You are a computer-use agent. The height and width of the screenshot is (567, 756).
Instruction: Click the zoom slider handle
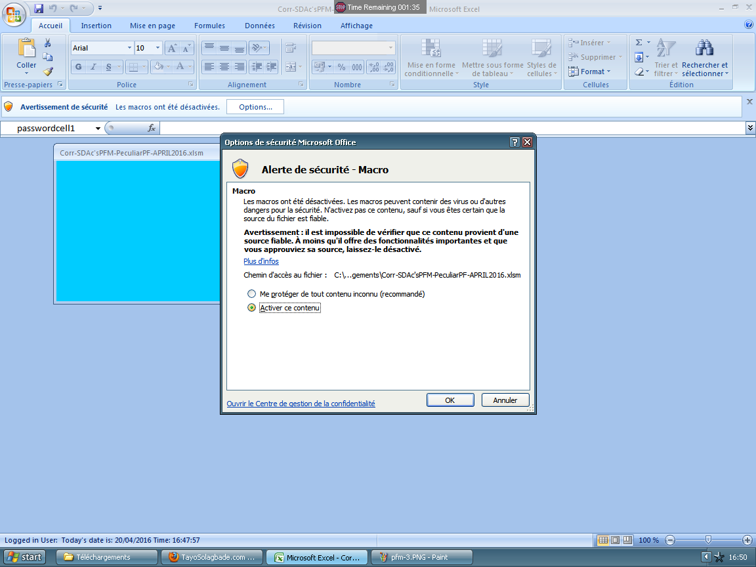tap(708, 540)
